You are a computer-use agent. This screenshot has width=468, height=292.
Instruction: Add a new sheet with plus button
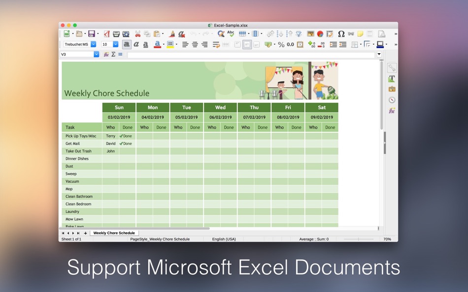(x=85, y=234)
